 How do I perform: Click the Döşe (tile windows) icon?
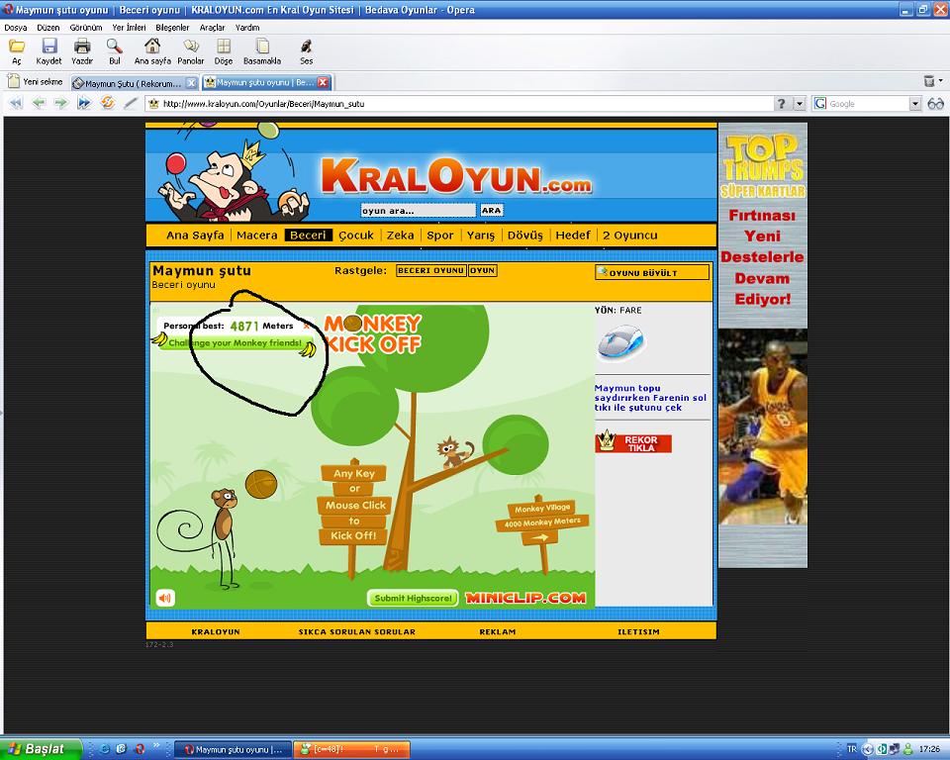click(223, 45)
